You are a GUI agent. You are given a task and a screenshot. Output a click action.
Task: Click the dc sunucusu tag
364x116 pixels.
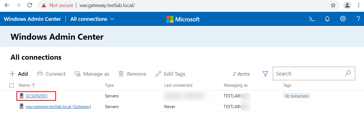coord(297,96)
